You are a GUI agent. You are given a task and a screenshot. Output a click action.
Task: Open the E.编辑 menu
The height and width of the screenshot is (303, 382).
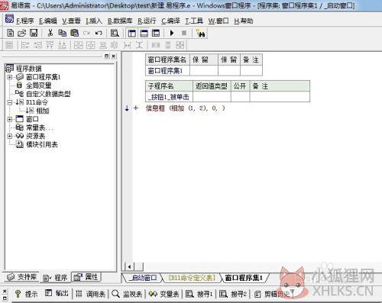48,21
